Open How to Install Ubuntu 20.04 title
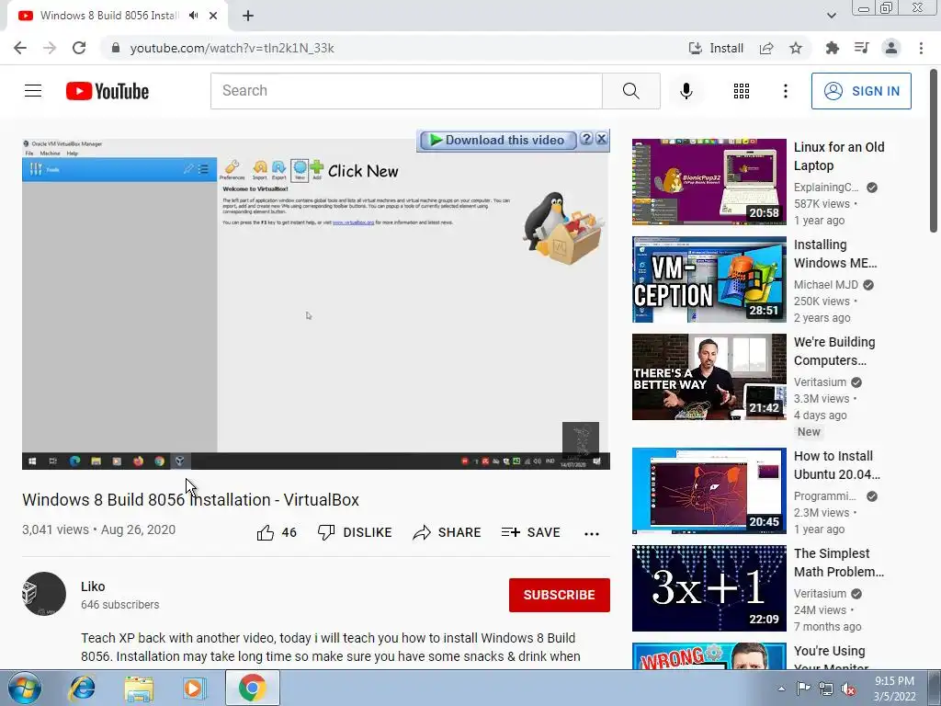The height and width of the screenshot is (706, 941). (x=836, y=465)
